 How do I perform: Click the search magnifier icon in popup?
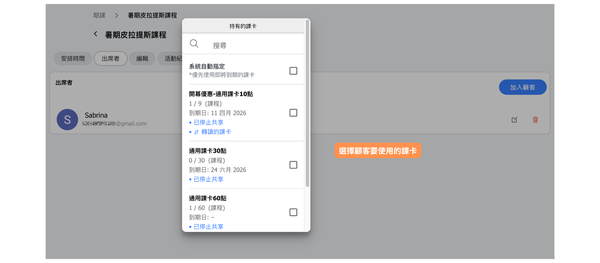click(x=194, y=44)
